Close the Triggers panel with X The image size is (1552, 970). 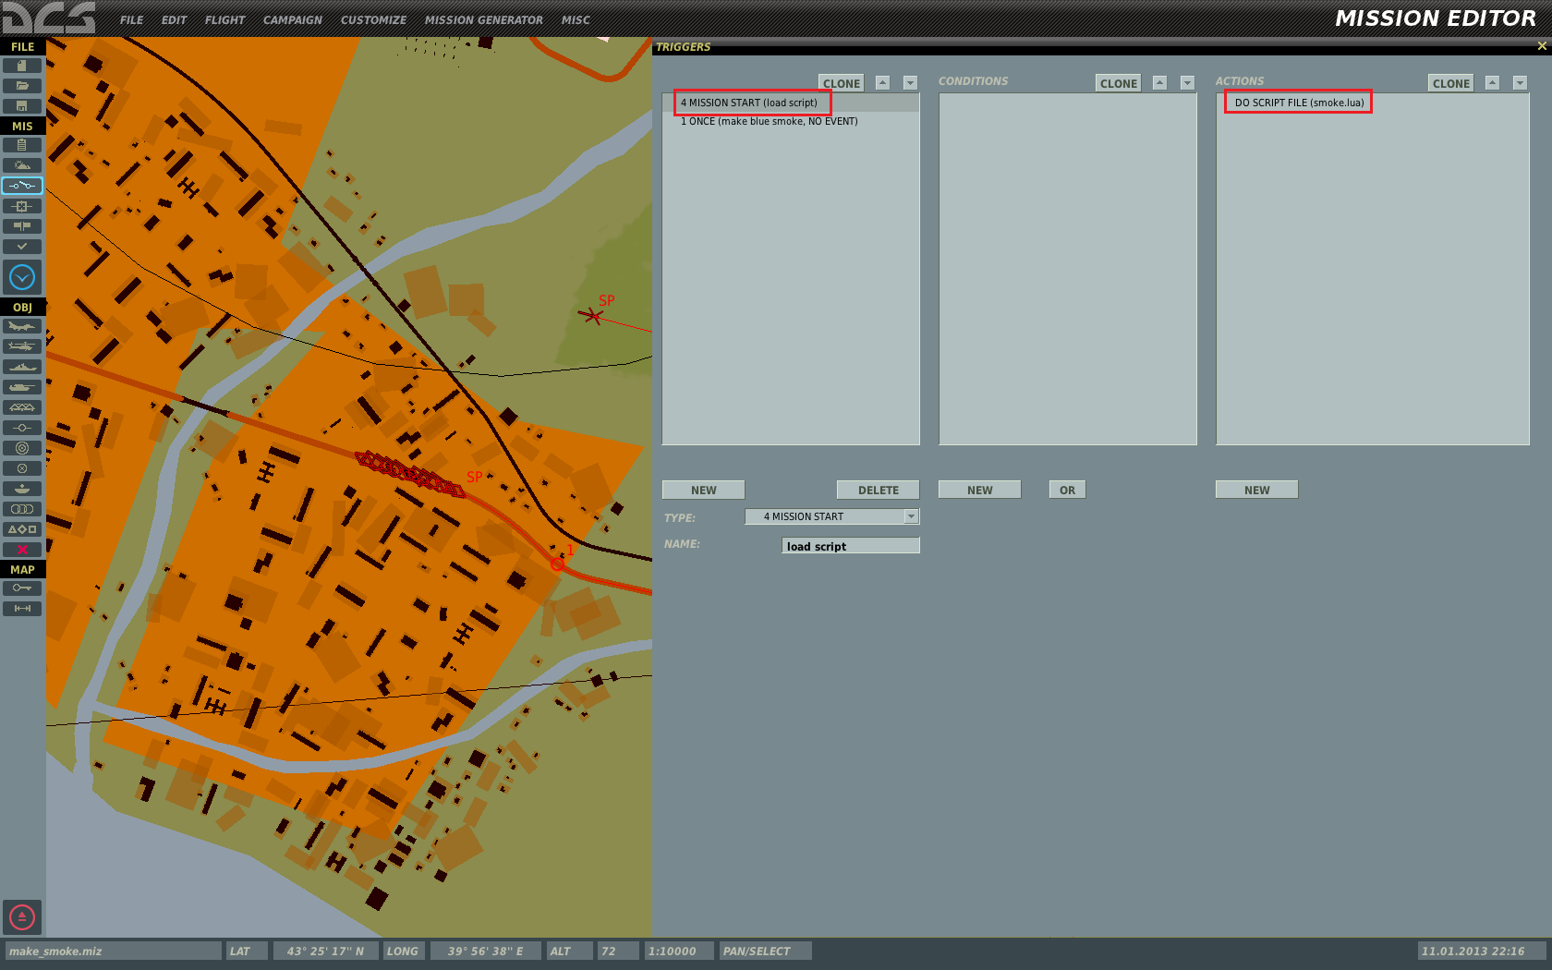coord(1541,46)
